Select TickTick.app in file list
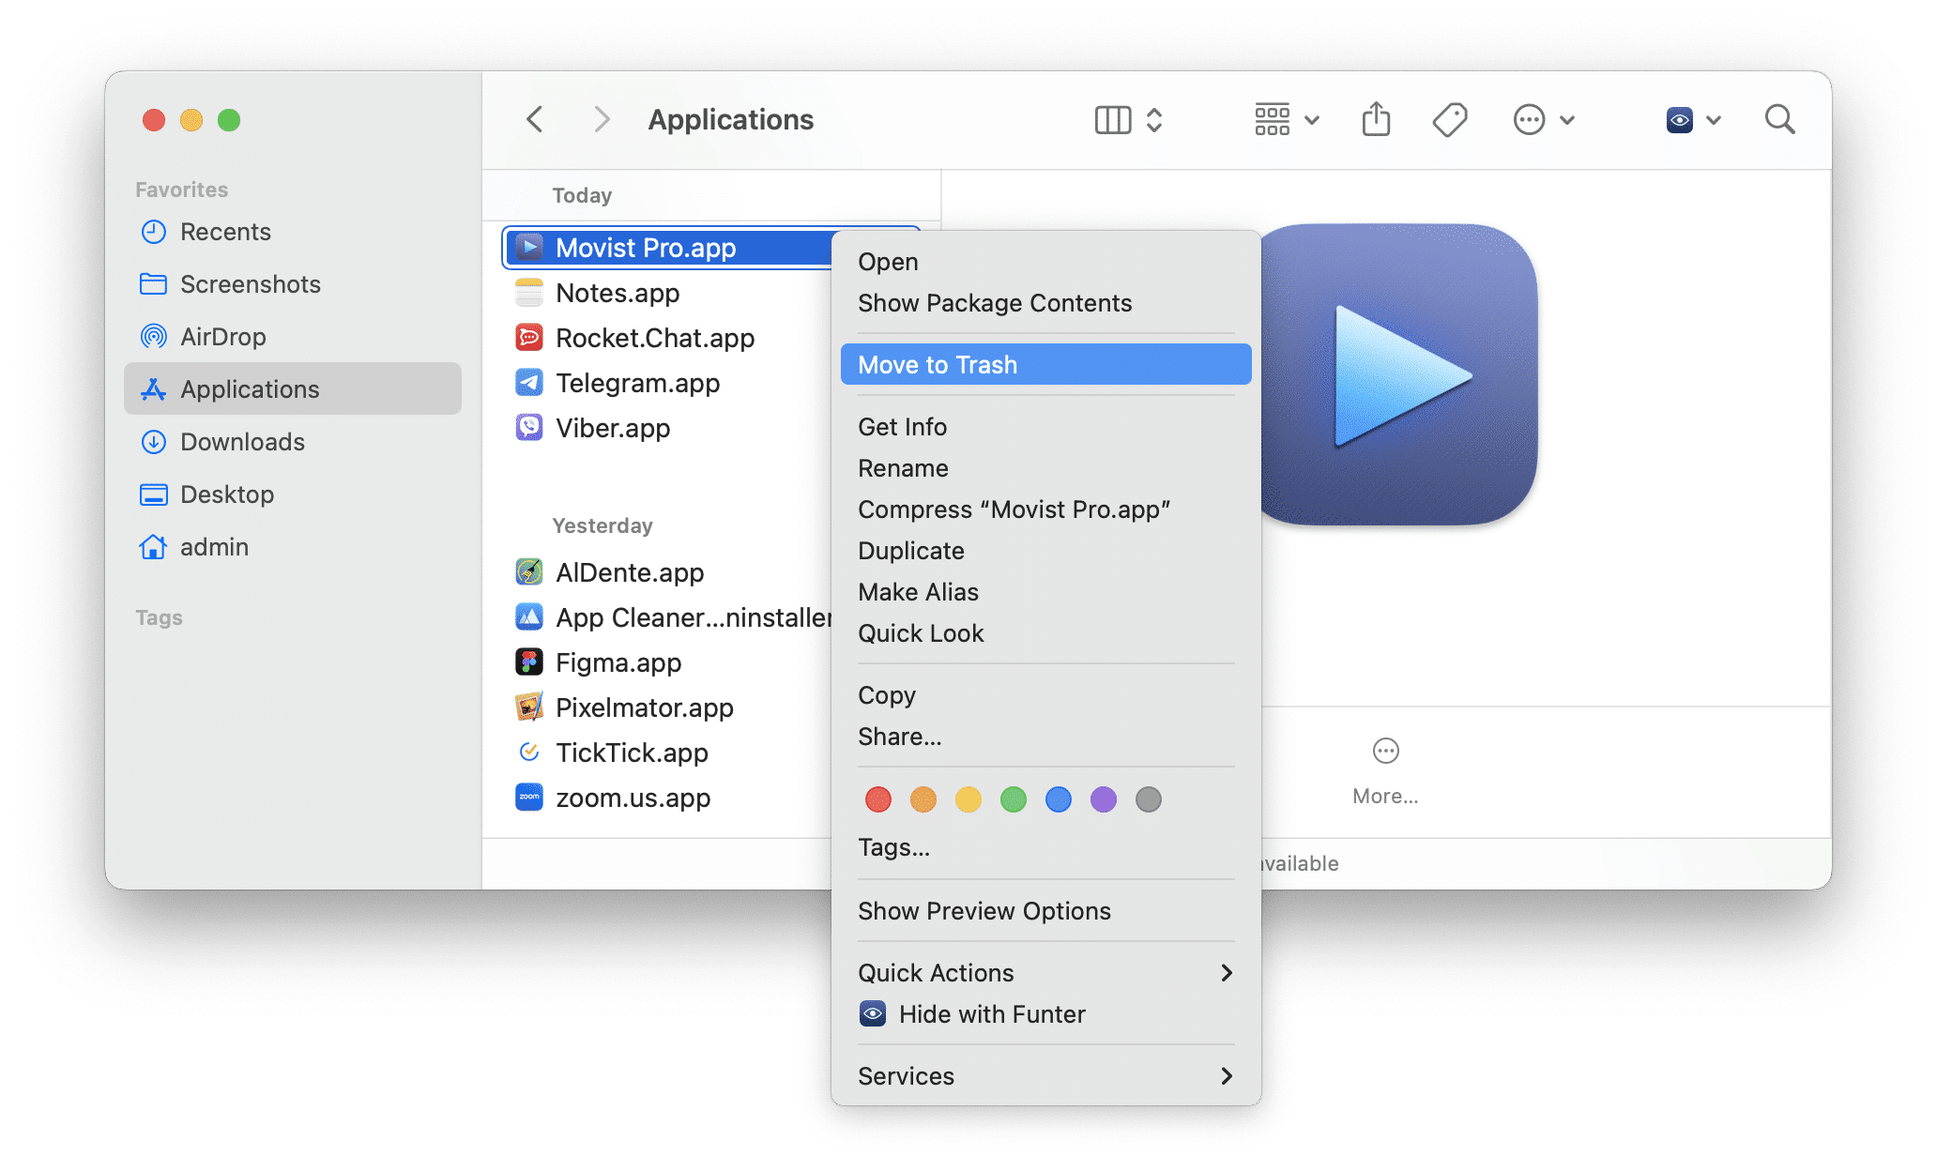This screenshot has height=1156, width=1937. (632, 752)
